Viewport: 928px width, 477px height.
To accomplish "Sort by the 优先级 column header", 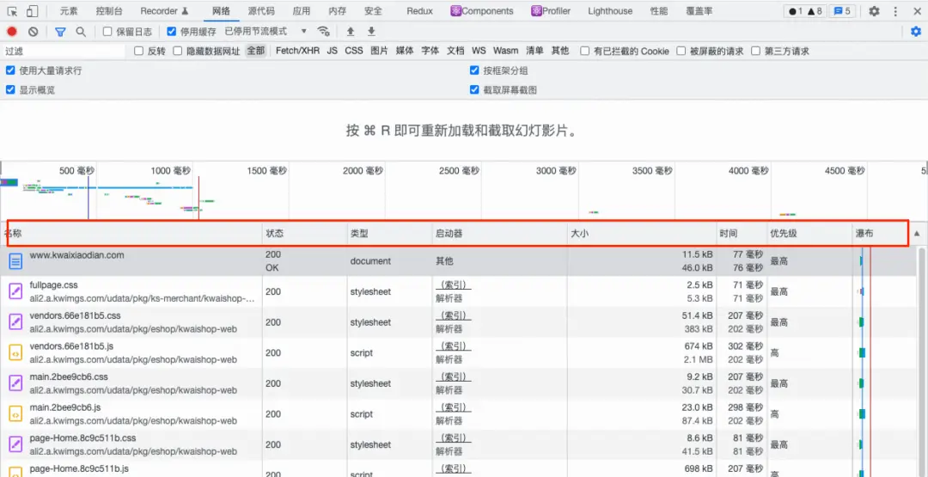I will (809, 234).
